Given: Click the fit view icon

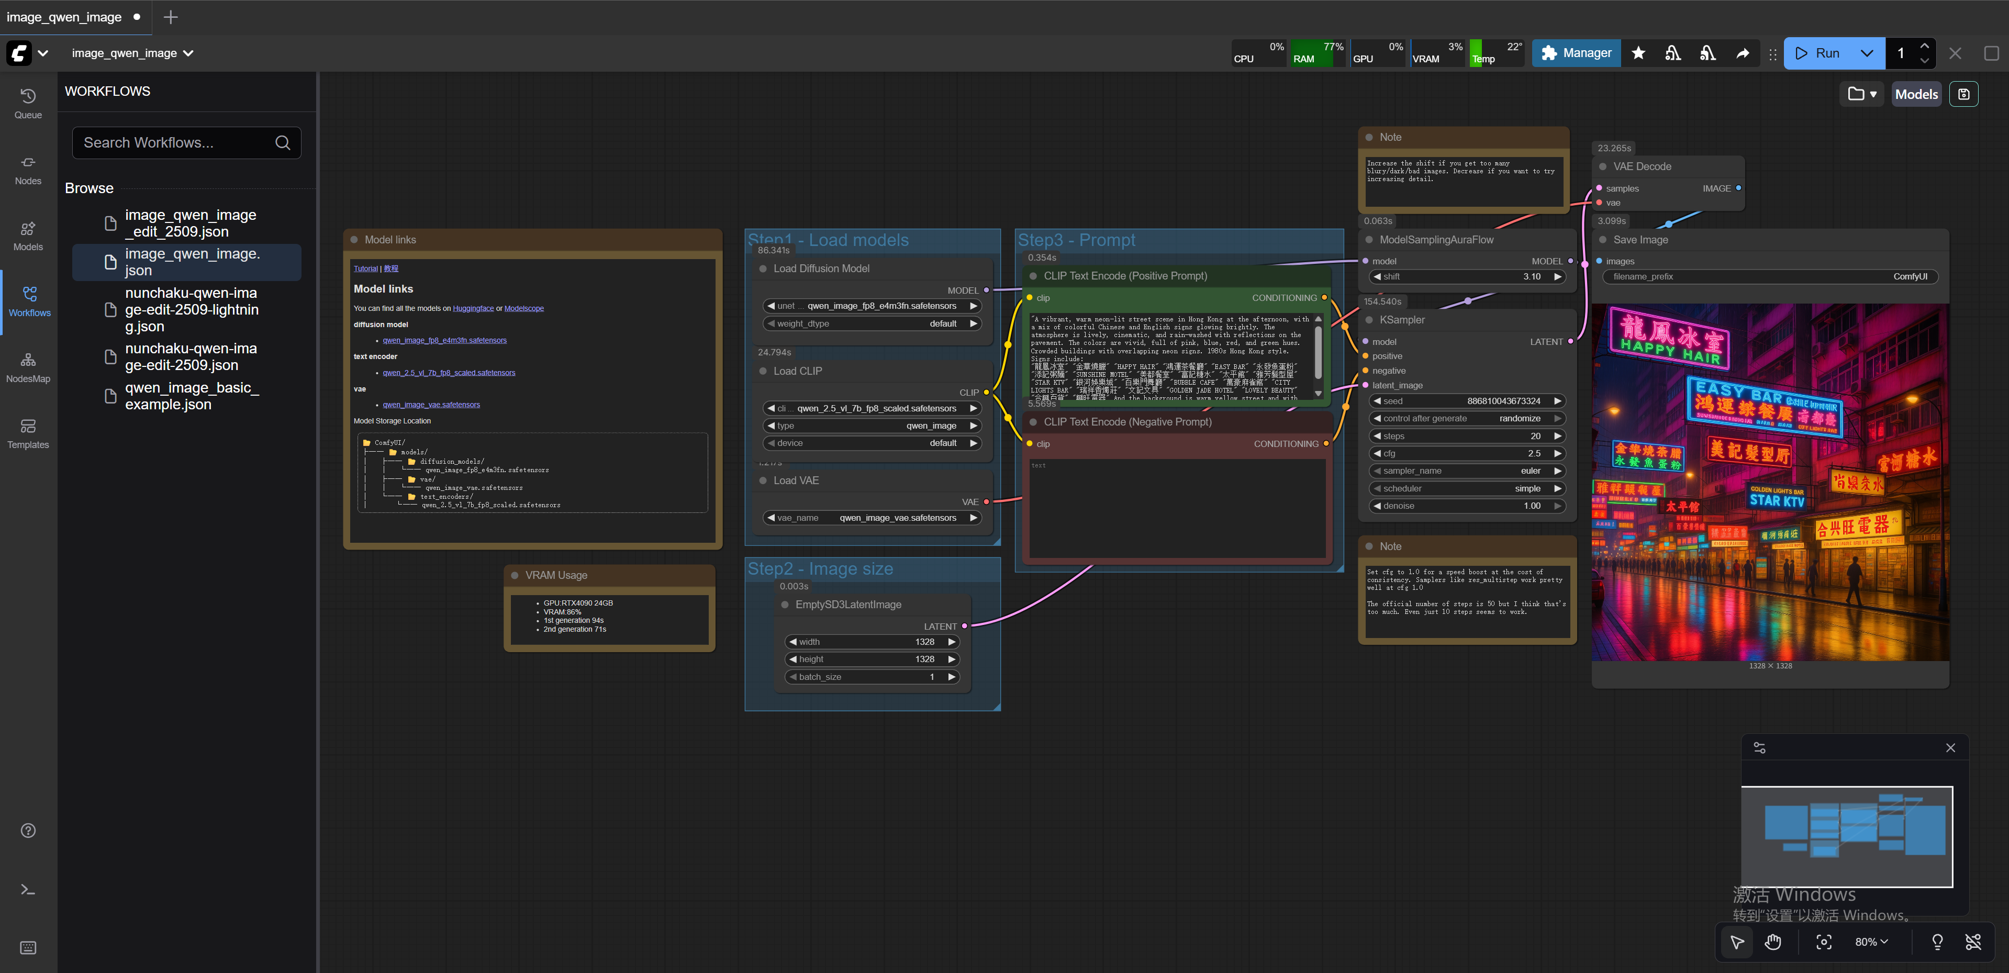Looking at the screenshot, I should 1823,942.
